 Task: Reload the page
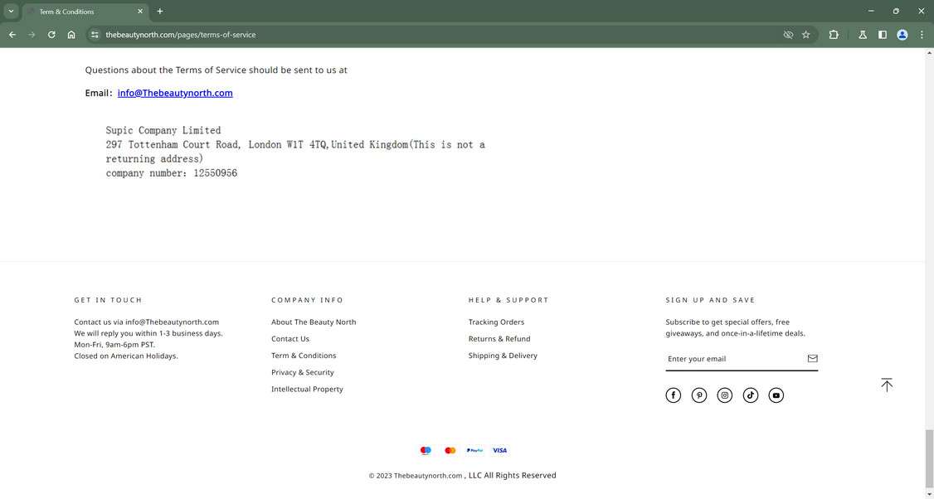[51, 35]
